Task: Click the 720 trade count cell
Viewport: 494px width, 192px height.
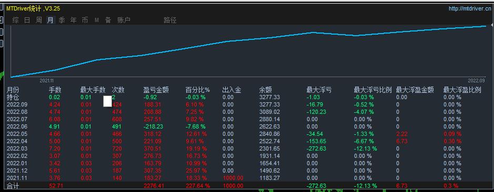Action: [117, 148]
